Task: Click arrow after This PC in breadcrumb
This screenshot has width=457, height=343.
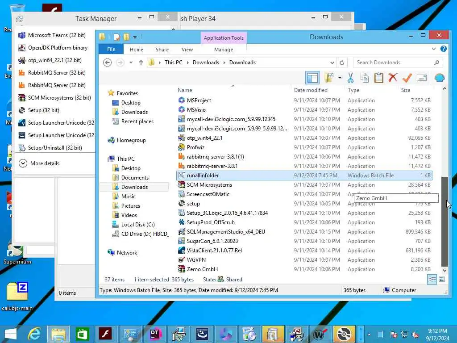Action: pyautogui.click(x=187, y=63)
